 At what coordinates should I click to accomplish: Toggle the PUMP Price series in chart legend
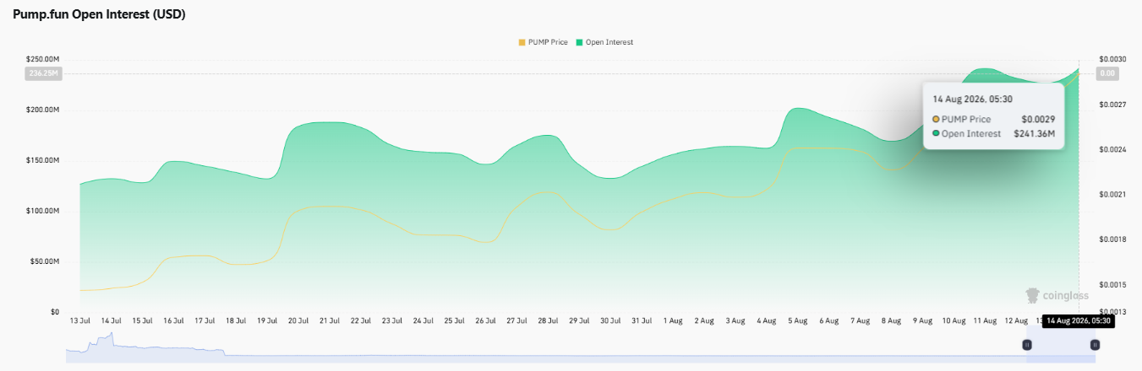click(x=543, y=42)
